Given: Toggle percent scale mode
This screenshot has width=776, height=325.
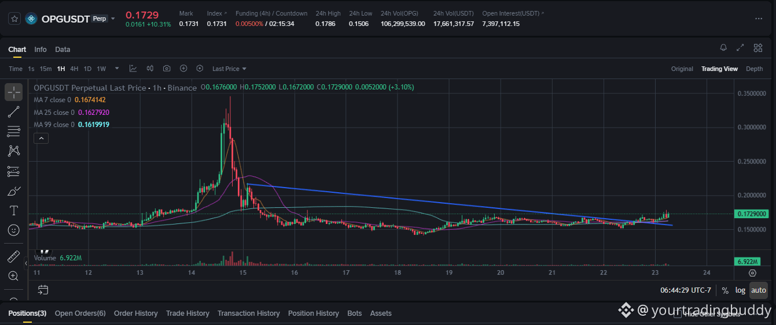Looking at the screenshot, I should coord(725,290).
